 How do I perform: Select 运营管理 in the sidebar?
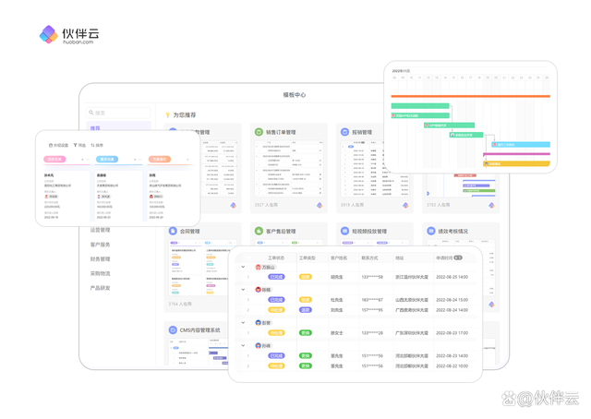[x=100, y=231]
